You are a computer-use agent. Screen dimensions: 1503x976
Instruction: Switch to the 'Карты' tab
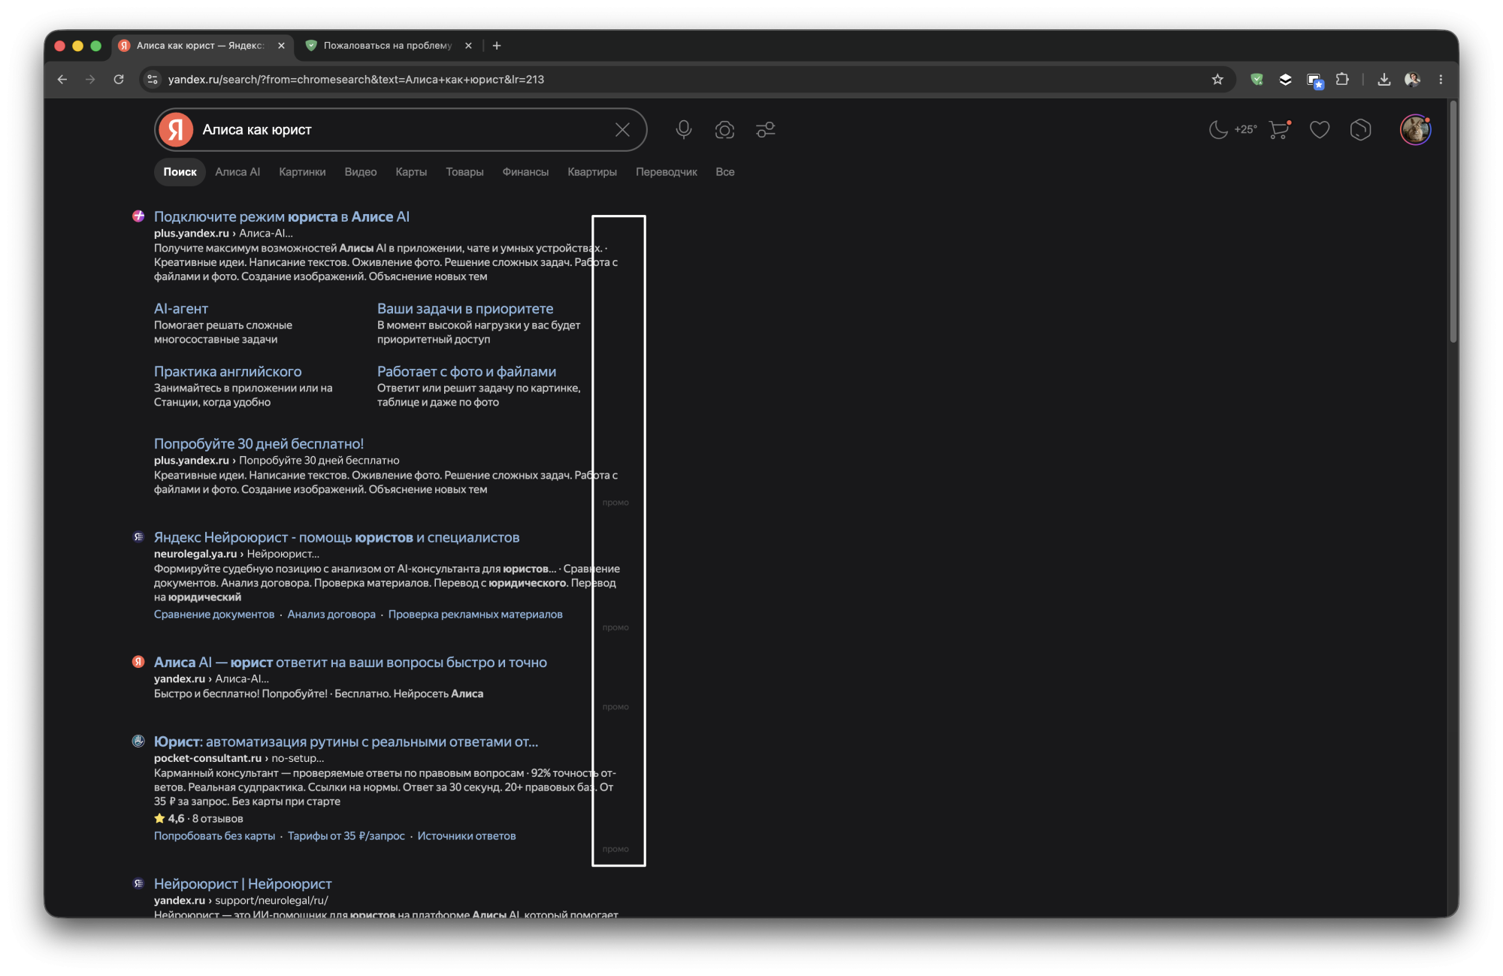411,172
